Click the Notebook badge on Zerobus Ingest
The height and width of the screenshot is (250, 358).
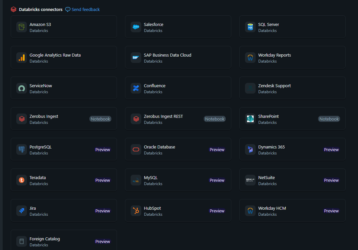(x=100, y=119)
